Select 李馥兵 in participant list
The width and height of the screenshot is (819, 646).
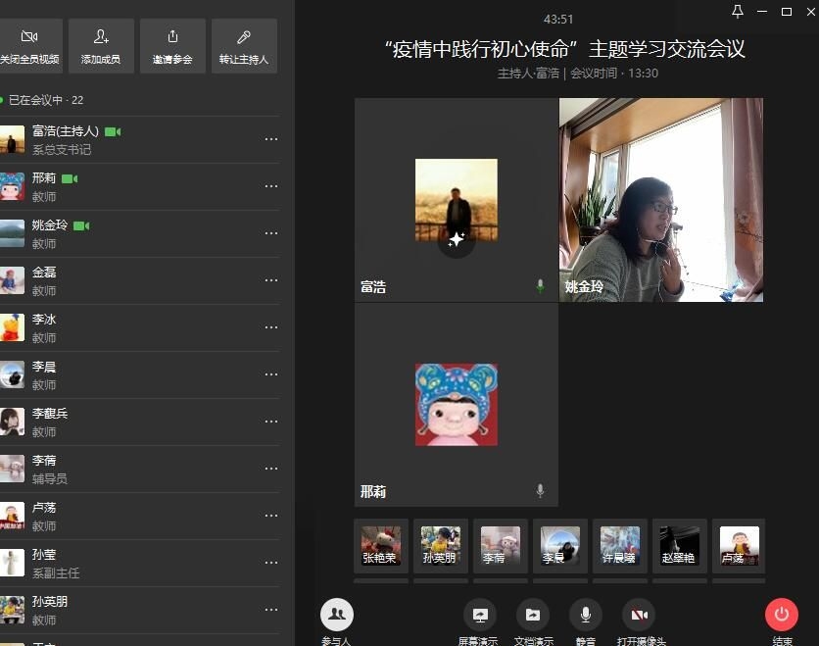[139, 422]
